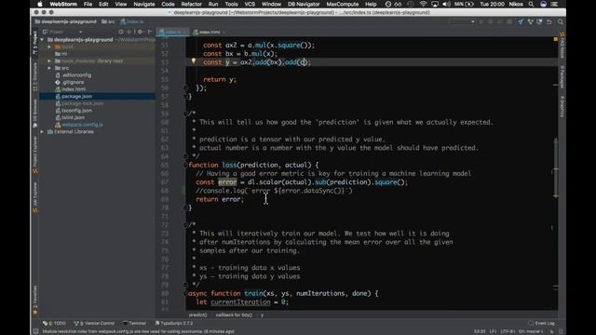Viewport: 596px width, 335px height.
Task: Select .gitignore file in Project tree
Action: (x=70, y=82)
